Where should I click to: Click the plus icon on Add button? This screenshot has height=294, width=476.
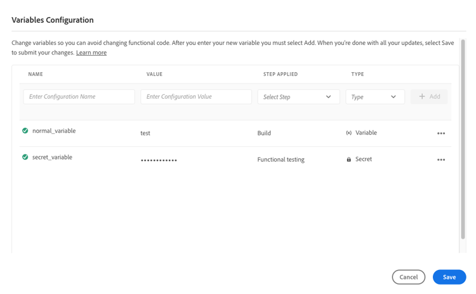[x=422, y=96]
